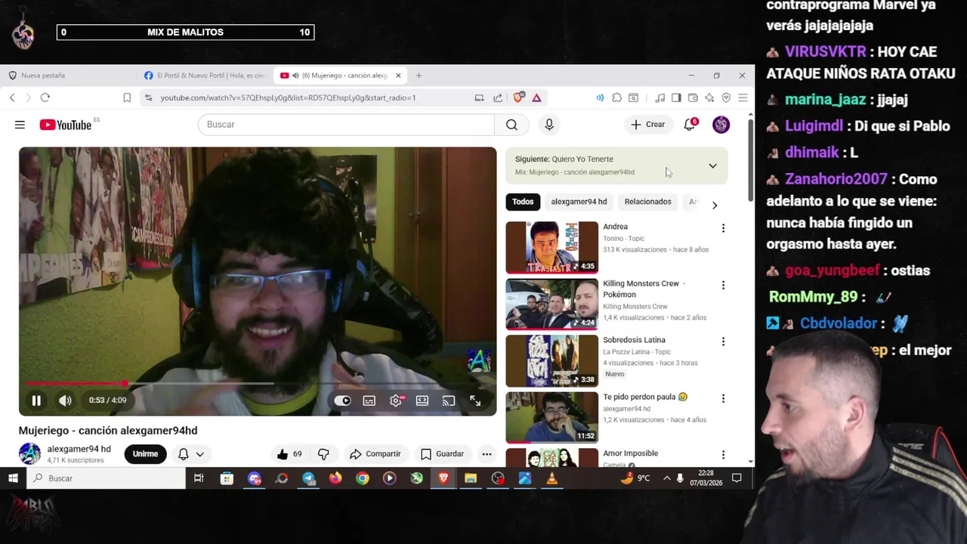Open VLC from the taskbar
Viewport: 967px width, 544px height.
pyautogui.click(x=552, y=478)
